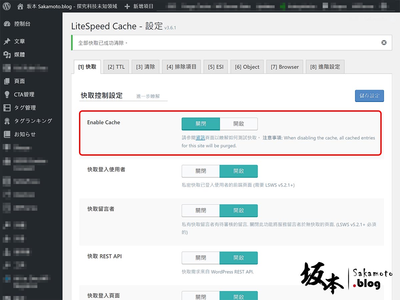Image resolution: width=400 pixels, height=300 pixels.
Task: Open the [4] 排除項目 tab
Action: 182,67
